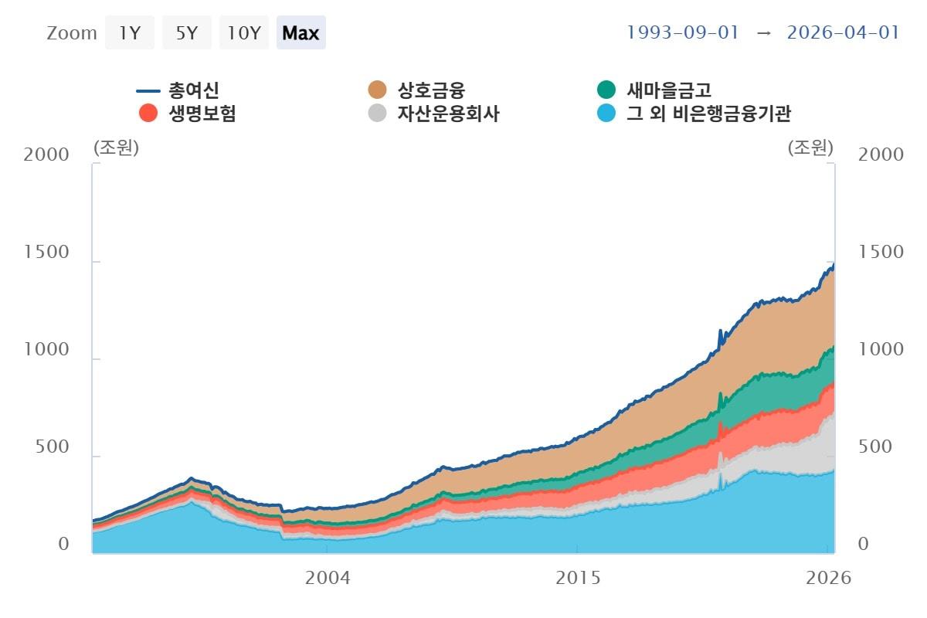The height and width of the screenshot is (618, 927).
Task: Select the 1Y zoom range
Action: click(x=130, y=33)
